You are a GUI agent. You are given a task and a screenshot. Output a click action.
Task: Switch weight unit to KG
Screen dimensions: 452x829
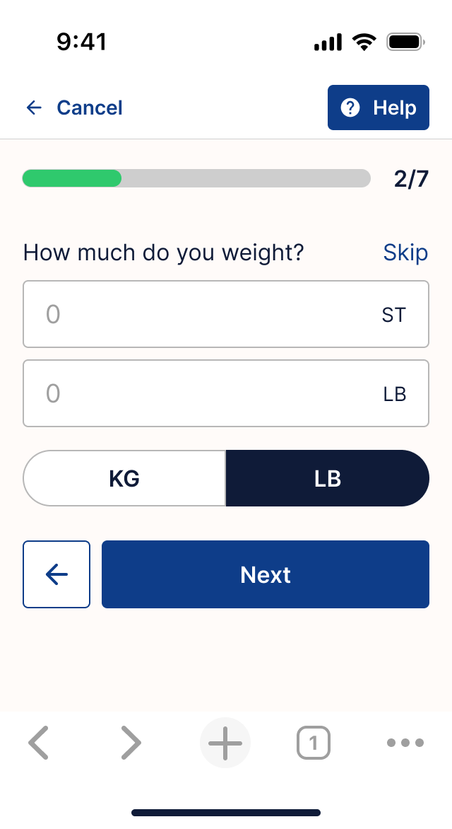click(124, 478)
